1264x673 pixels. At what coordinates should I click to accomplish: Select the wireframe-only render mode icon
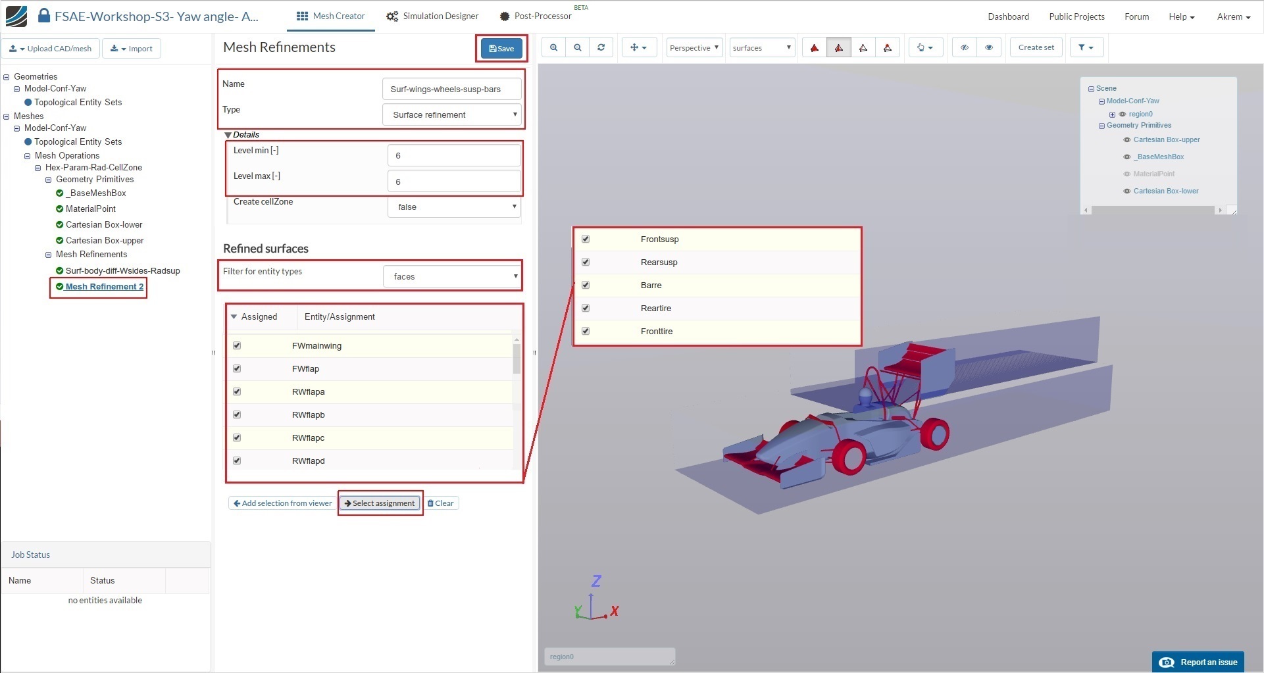(x=863, y=47)
